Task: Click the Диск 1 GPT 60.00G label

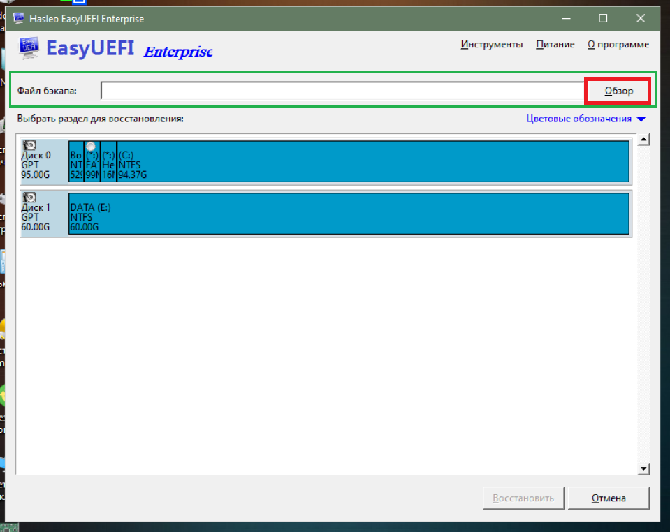Action: [36, 217]
